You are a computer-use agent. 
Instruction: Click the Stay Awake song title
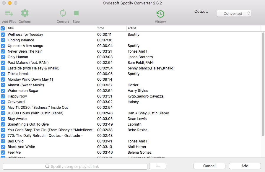(x=17, y=119)
